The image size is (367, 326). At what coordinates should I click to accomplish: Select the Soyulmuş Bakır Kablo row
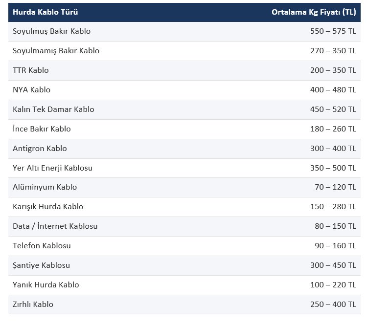[x=184, y=32]
